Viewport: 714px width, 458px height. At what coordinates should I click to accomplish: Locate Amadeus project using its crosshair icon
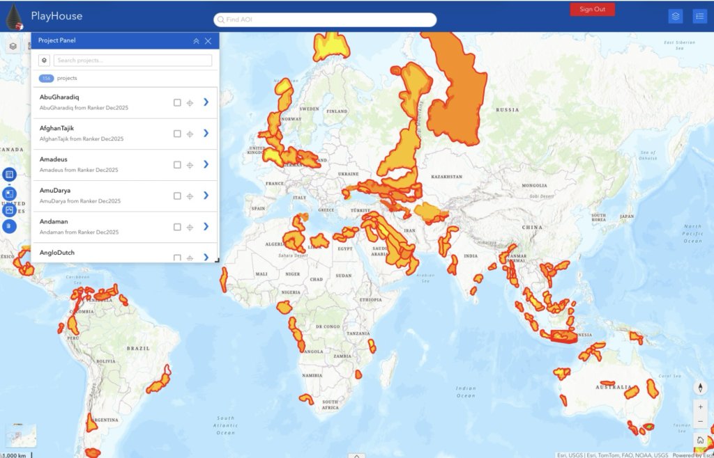point(190,165)
